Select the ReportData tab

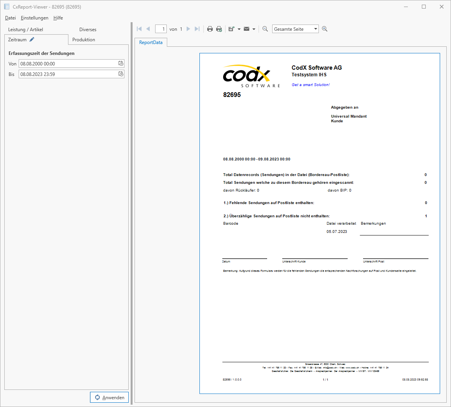[151, 42]
